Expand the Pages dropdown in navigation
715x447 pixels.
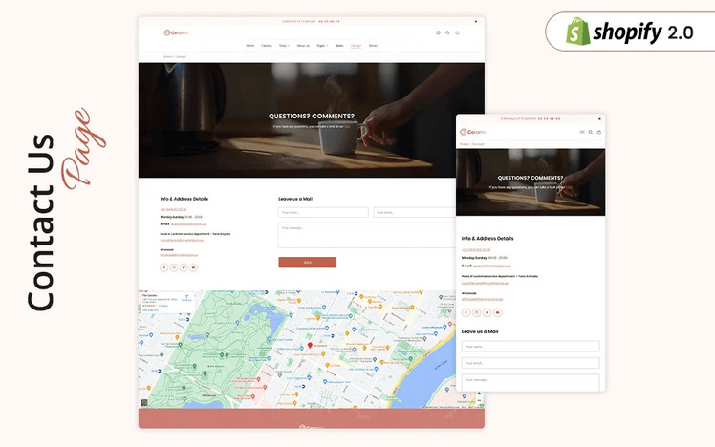tap(322, 46)
